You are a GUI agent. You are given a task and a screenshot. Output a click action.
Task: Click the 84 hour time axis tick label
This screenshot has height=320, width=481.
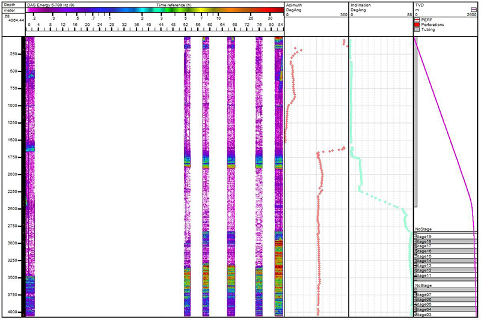pos(280,25)
